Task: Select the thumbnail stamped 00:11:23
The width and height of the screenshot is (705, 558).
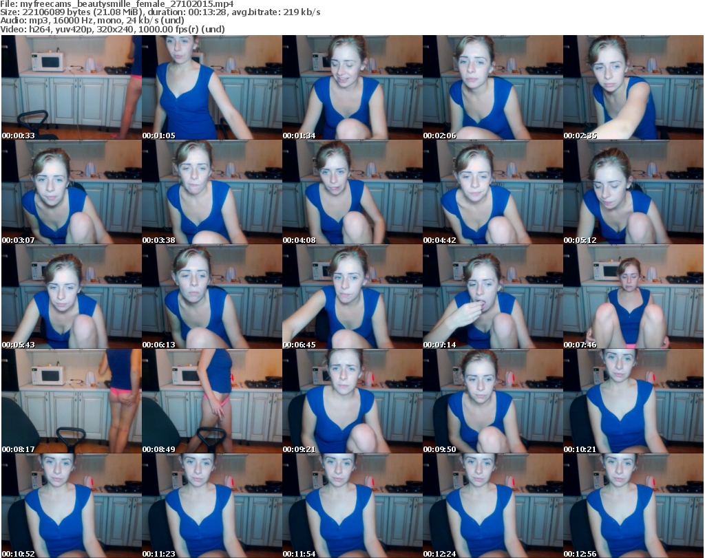Action: 212,506
